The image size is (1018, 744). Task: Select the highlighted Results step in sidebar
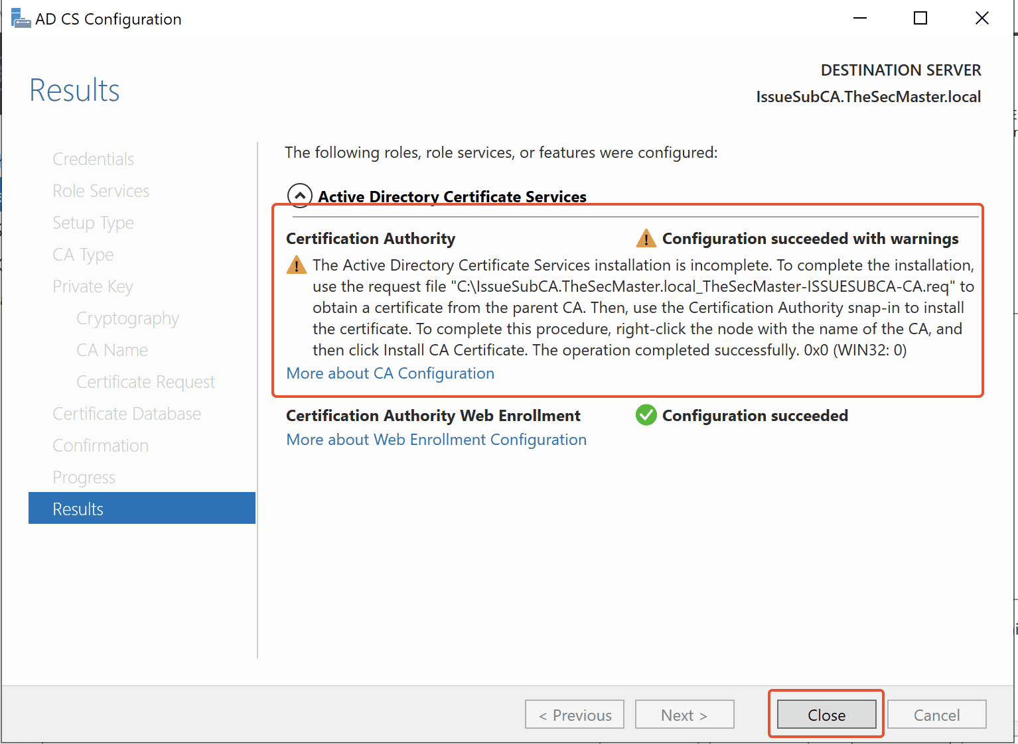click(x=142, y=509)
